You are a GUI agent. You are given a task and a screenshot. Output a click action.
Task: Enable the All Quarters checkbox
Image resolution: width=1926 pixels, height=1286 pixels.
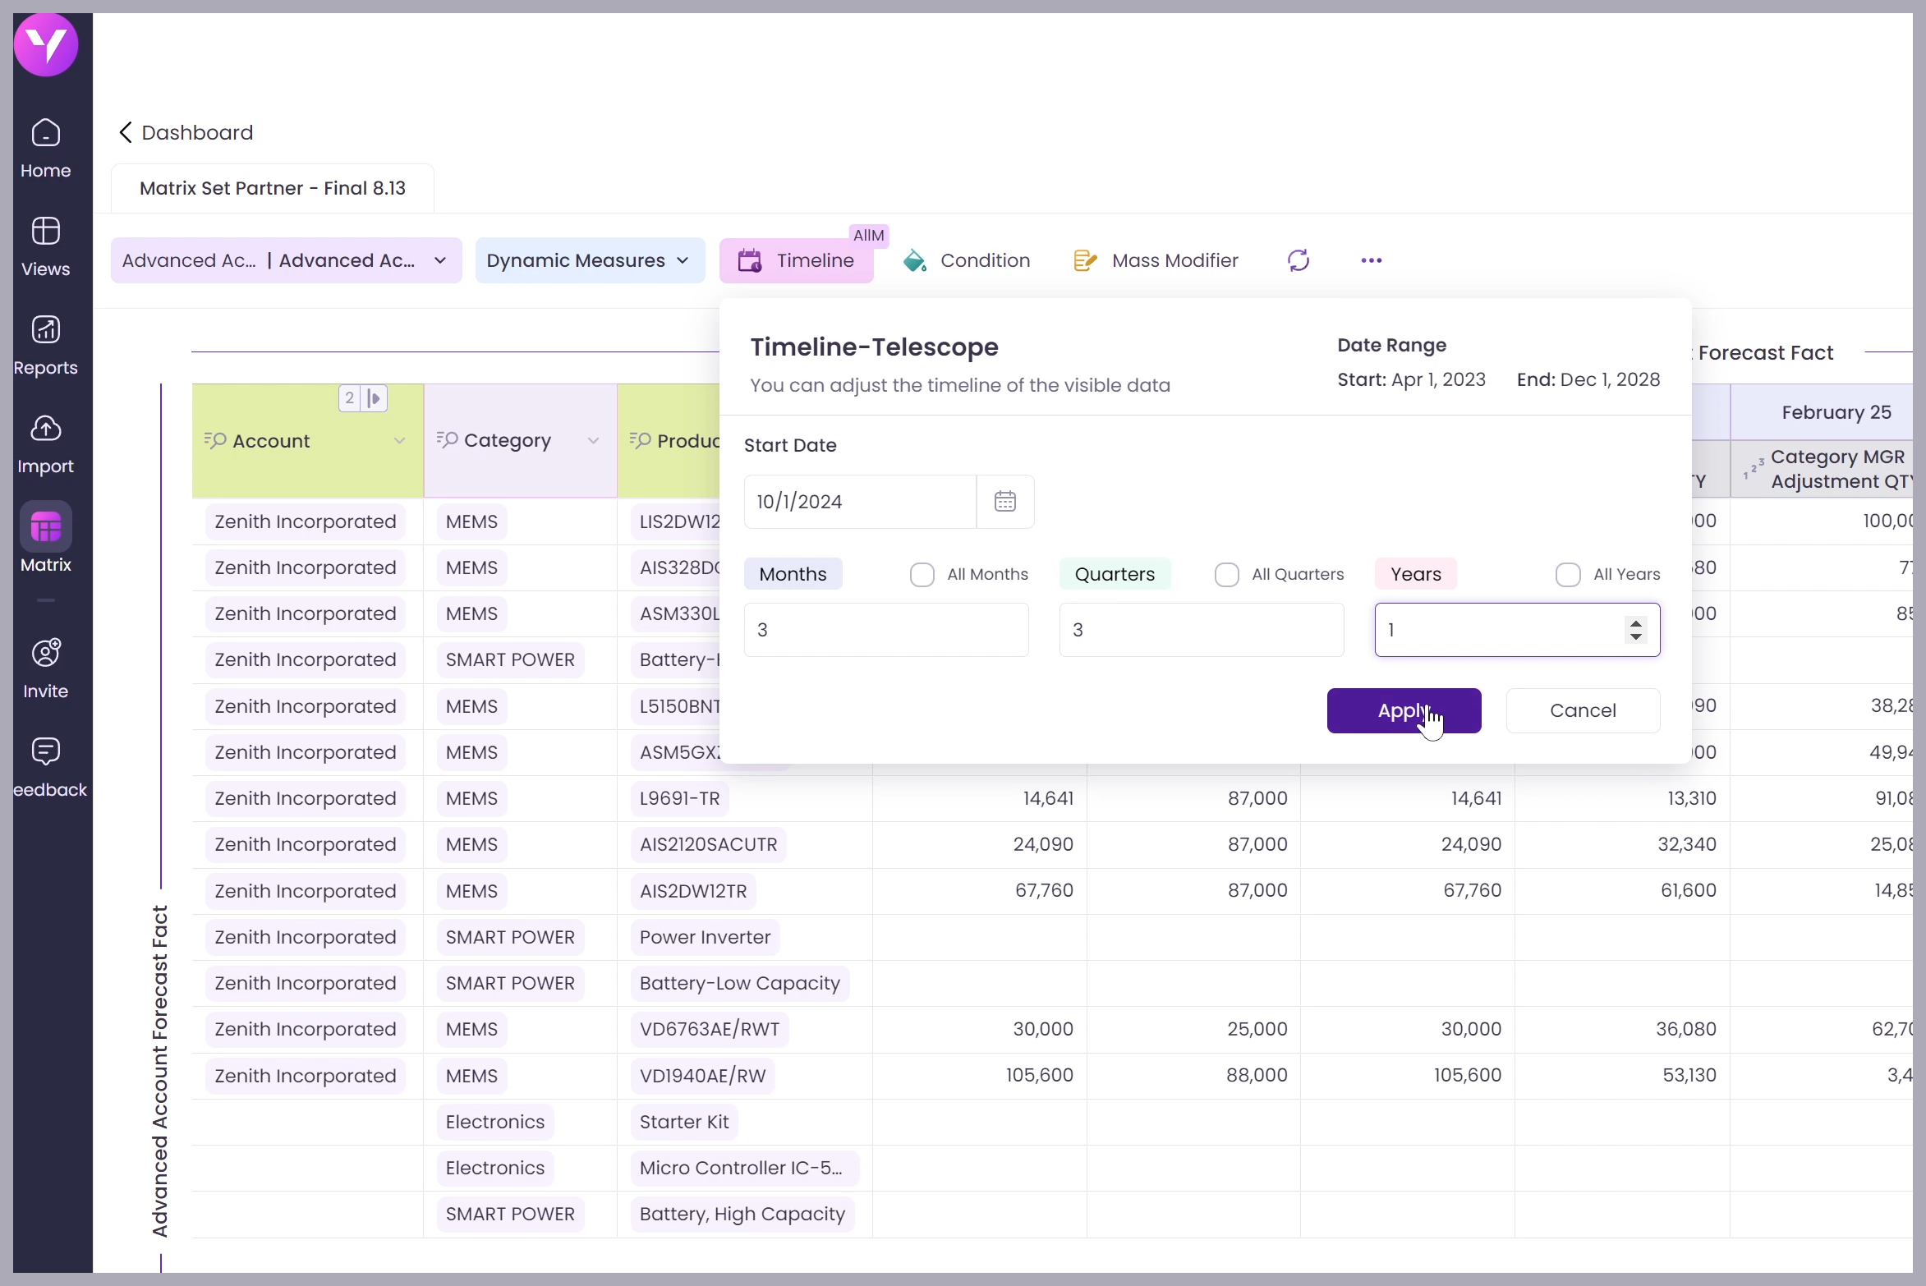(1226, 574)
